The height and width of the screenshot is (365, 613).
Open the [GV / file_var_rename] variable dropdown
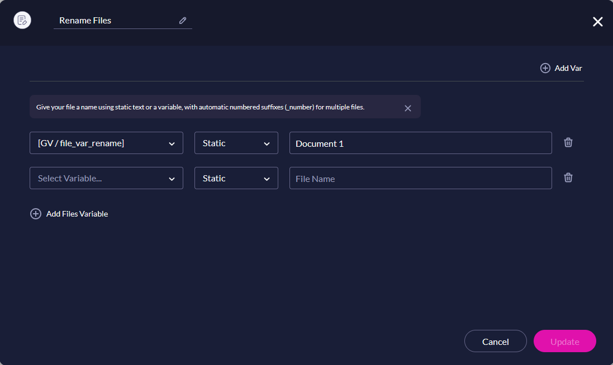click(x=106, y=143)
